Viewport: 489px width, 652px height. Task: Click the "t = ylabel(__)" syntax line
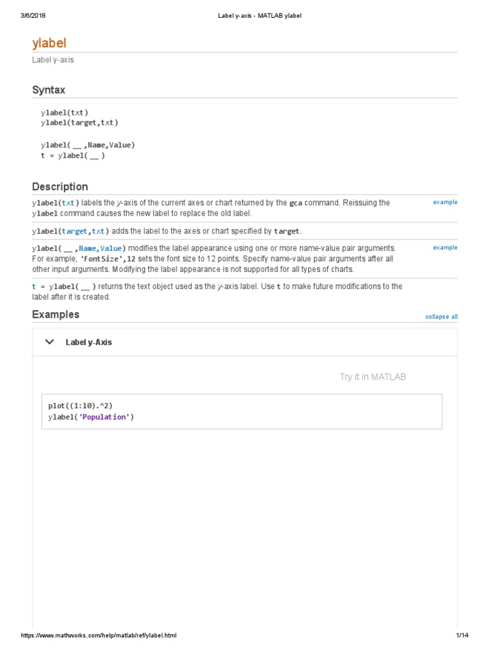[73, 156]
